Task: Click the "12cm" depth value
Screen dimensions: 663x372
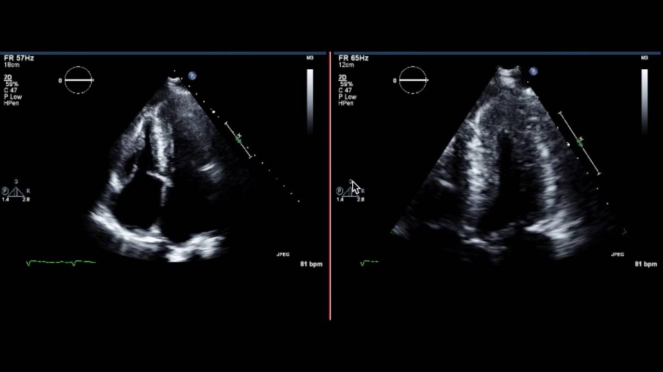Action: click(x=346, y=65)
